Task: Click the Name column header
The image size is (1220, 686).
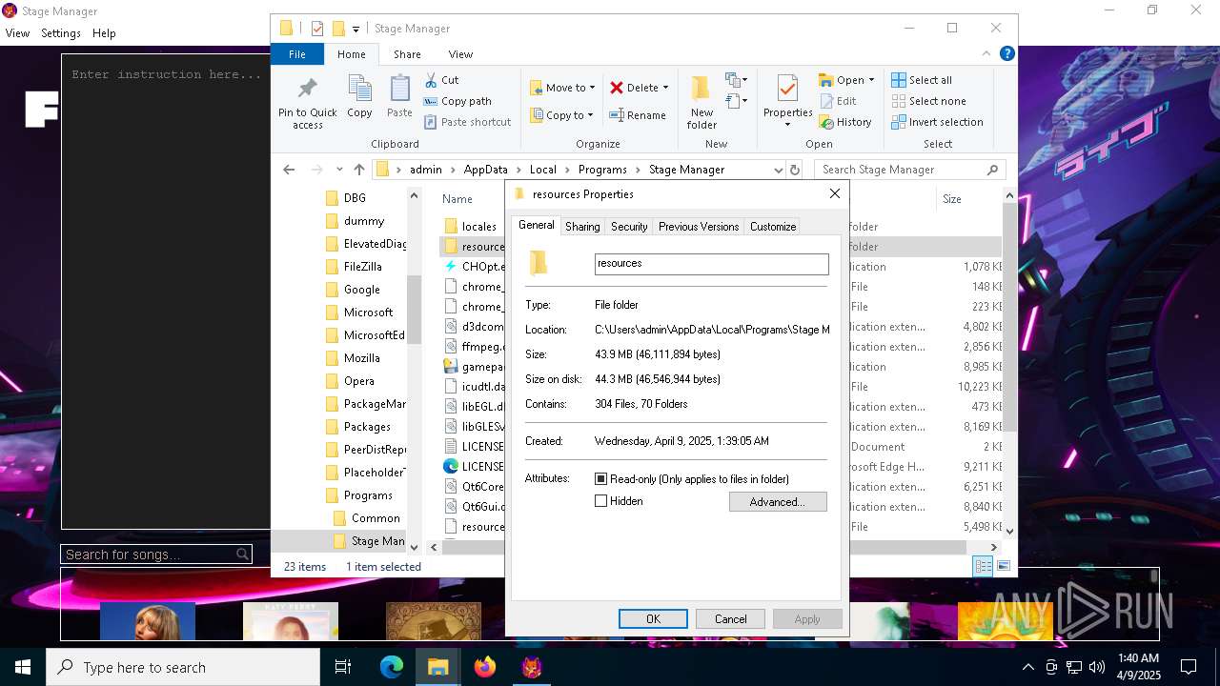Action: 457,199
